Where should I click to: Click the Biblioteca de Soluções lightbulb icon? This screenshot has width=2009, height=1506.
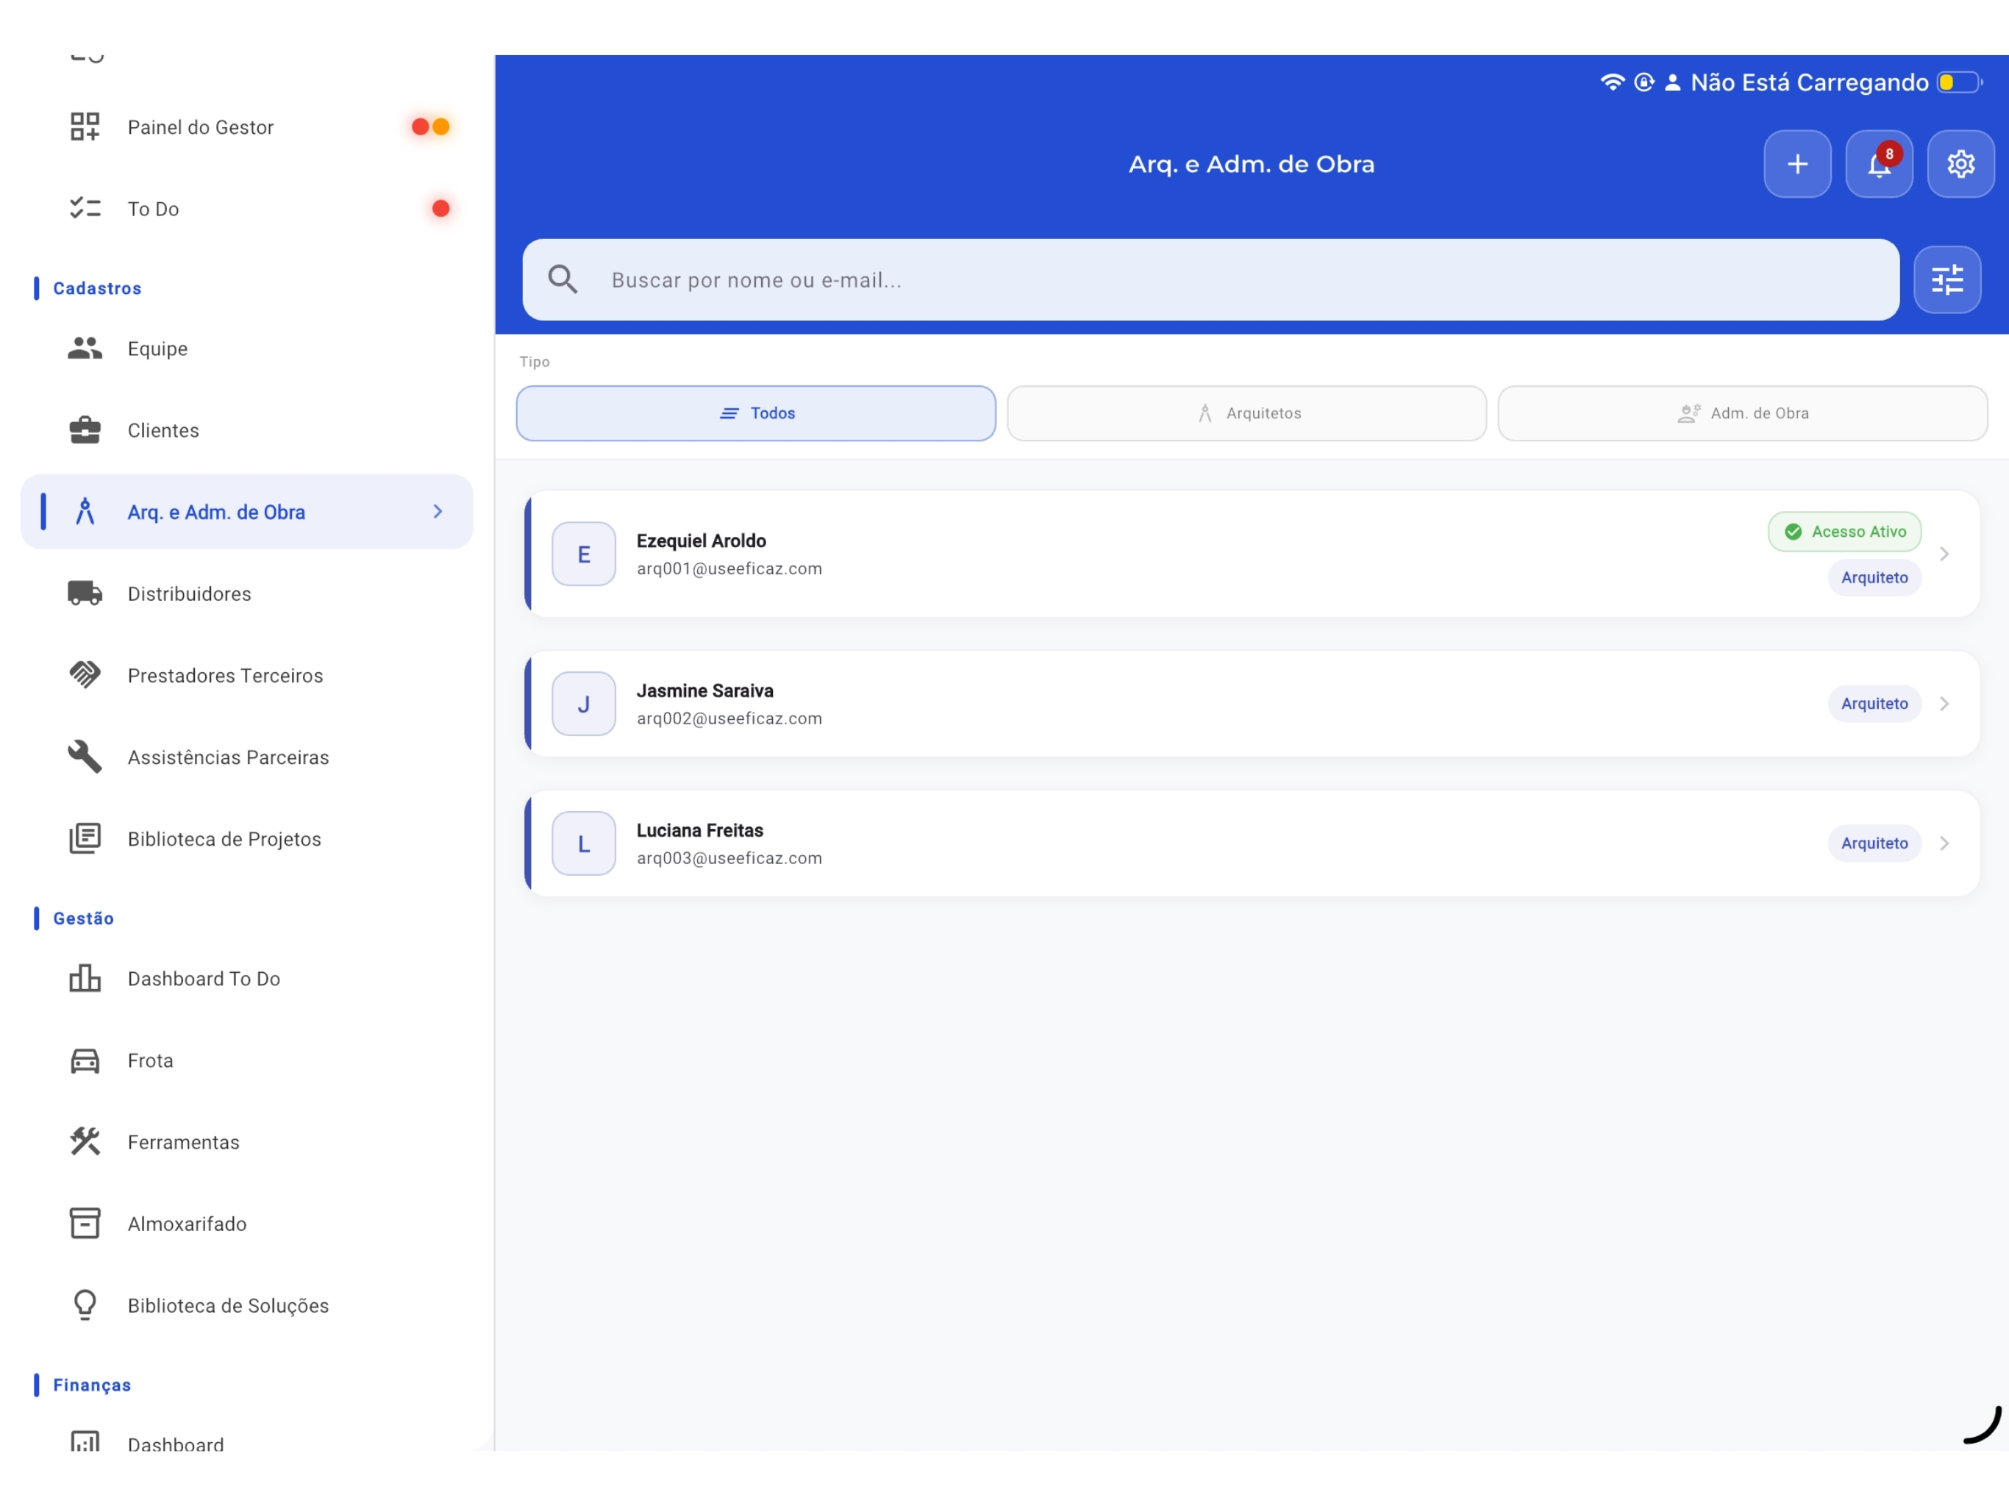[85, 1306]
